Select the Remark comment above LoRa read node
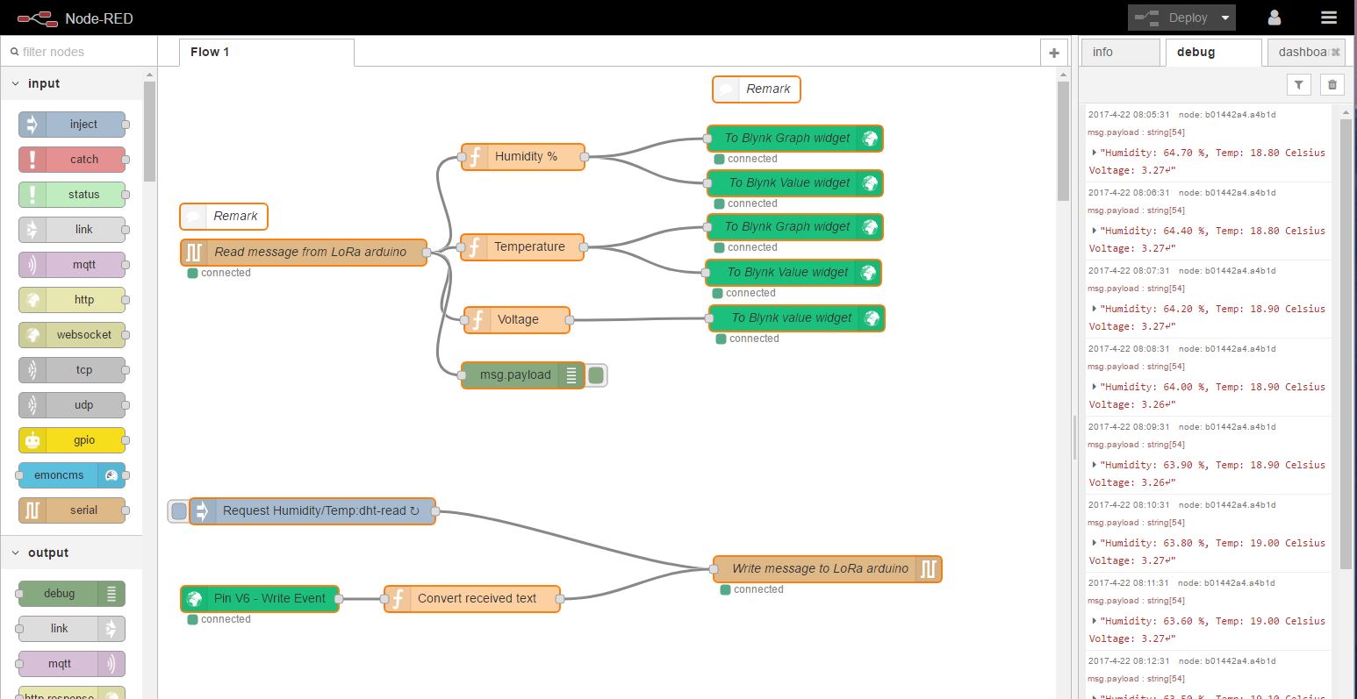This screenshot has width=1357, height=699. click(x=224, y=217)
